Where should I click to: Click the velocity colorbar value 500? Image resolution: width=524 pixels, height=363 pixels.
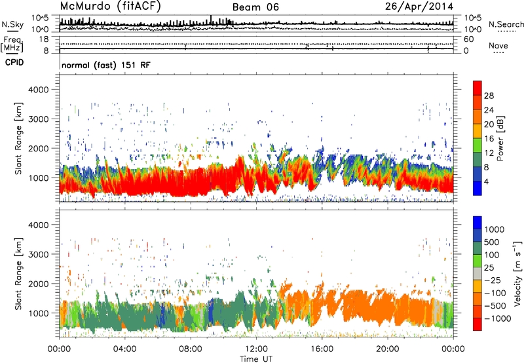click(492, 242)
